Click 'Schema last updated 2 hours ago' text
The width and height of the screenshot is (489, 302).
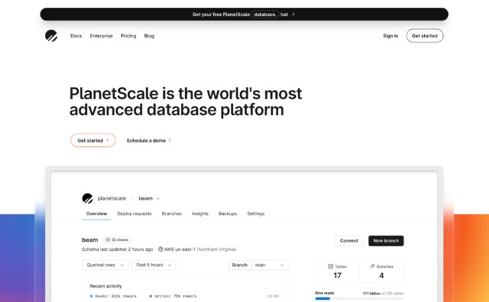[118, 249]
